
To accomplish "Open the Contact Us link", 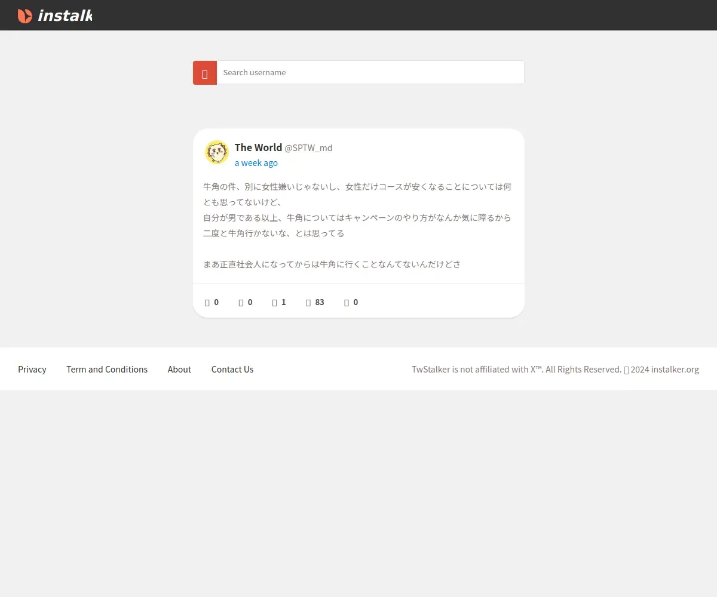I will [232, 370].
